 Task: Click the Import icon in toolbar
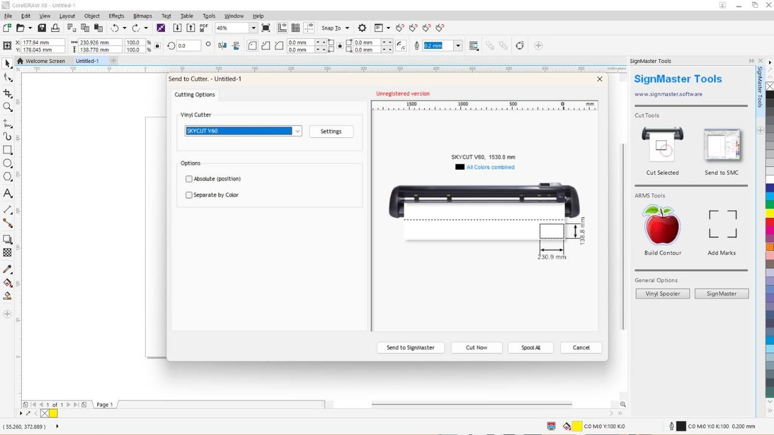pos(177,28)
